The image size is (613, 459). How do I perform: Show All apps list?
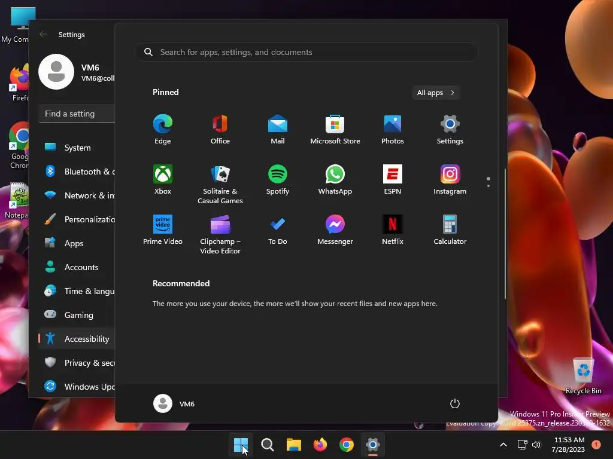pyautogui.click(x=436, y=93)
